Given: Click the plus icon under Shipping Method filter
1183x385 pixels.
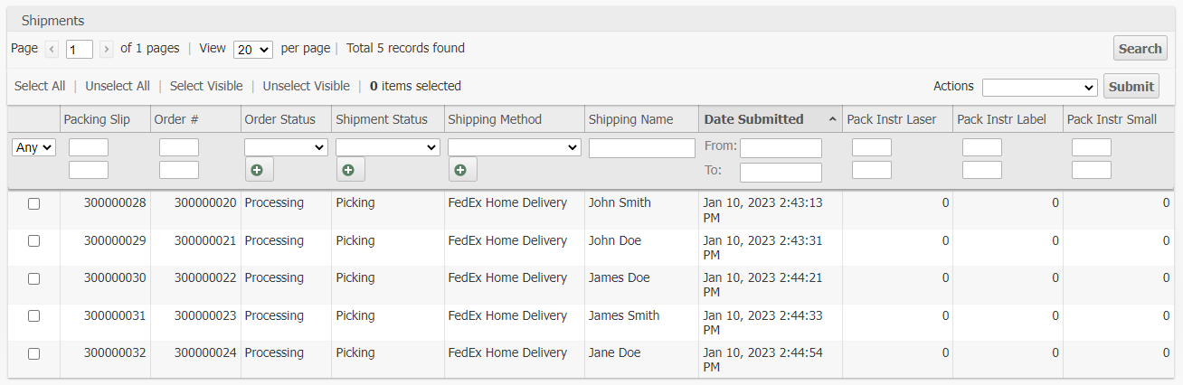Looking at the screenshot, I should click(462, 169).
